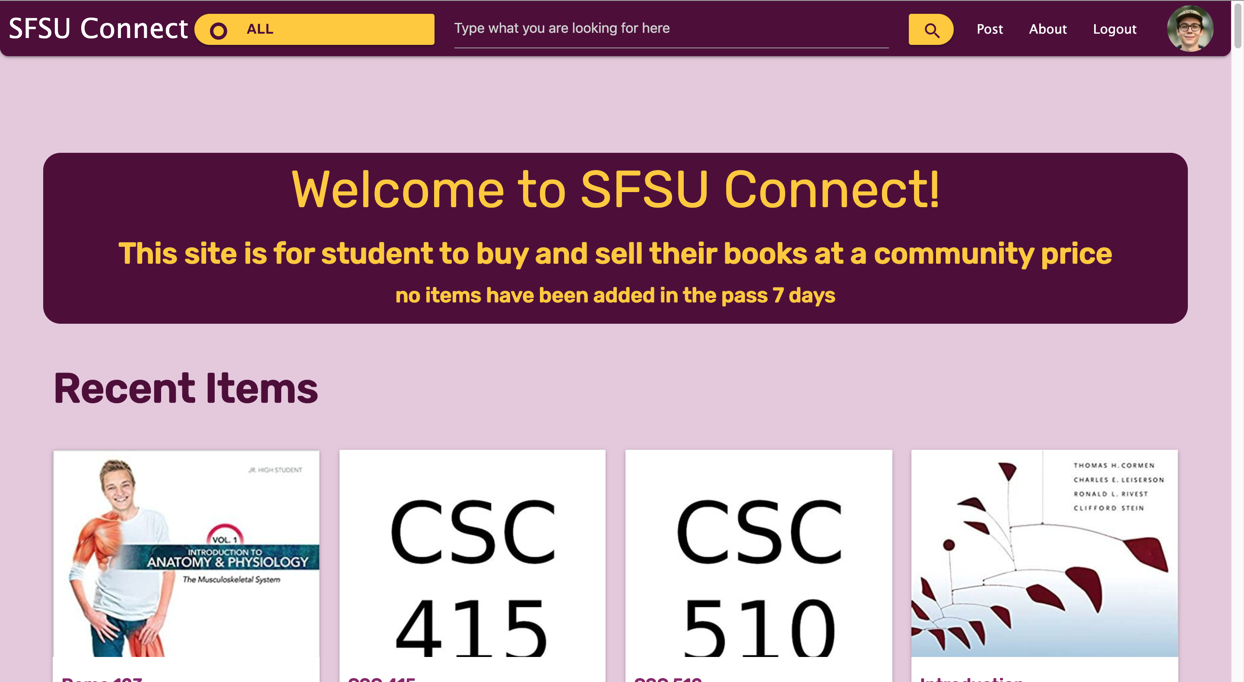Focus the search text field
1244x682 pixels.
pyautogui.click(x=671, y=28)
